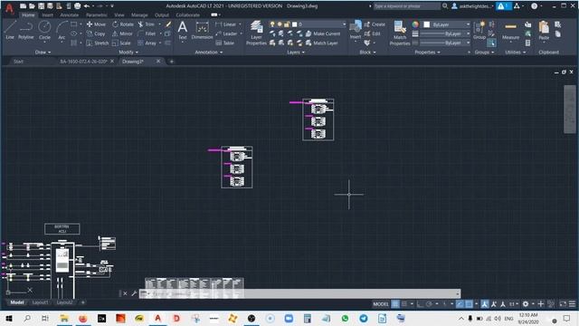579x326 pixels.
Task: Open the AutoCAD application menu logo
Action: [9, 8]
